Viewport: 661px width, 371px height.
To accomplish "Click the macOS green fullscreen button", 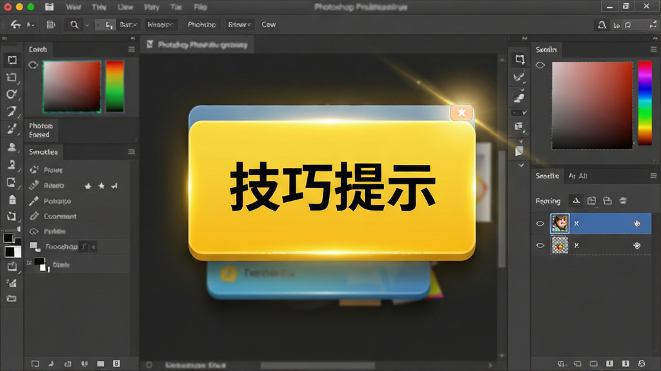I will [31, 7].
